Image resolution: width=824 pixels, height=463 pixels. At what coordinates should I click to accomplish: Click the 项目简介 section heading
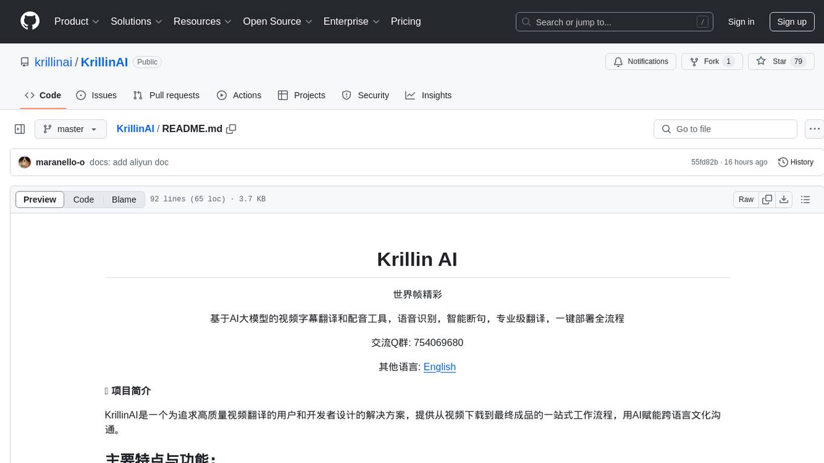coord(131,391)
